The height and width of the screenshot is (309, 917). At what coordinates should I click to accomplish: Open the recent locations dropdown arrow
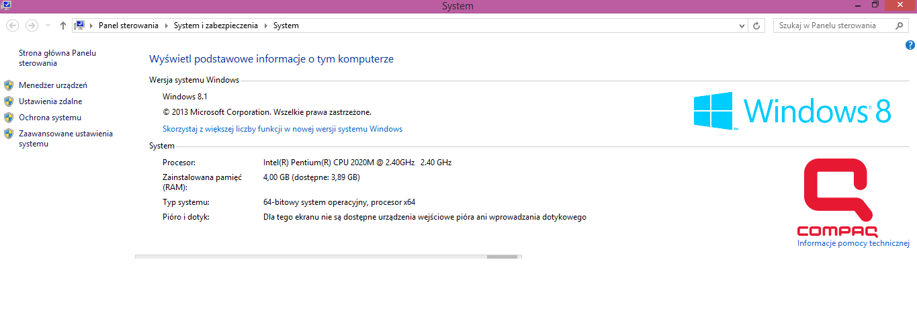point(48,26)
